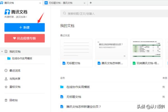Click 腾讯文档怎样新... title on recent card

point(112,63)
